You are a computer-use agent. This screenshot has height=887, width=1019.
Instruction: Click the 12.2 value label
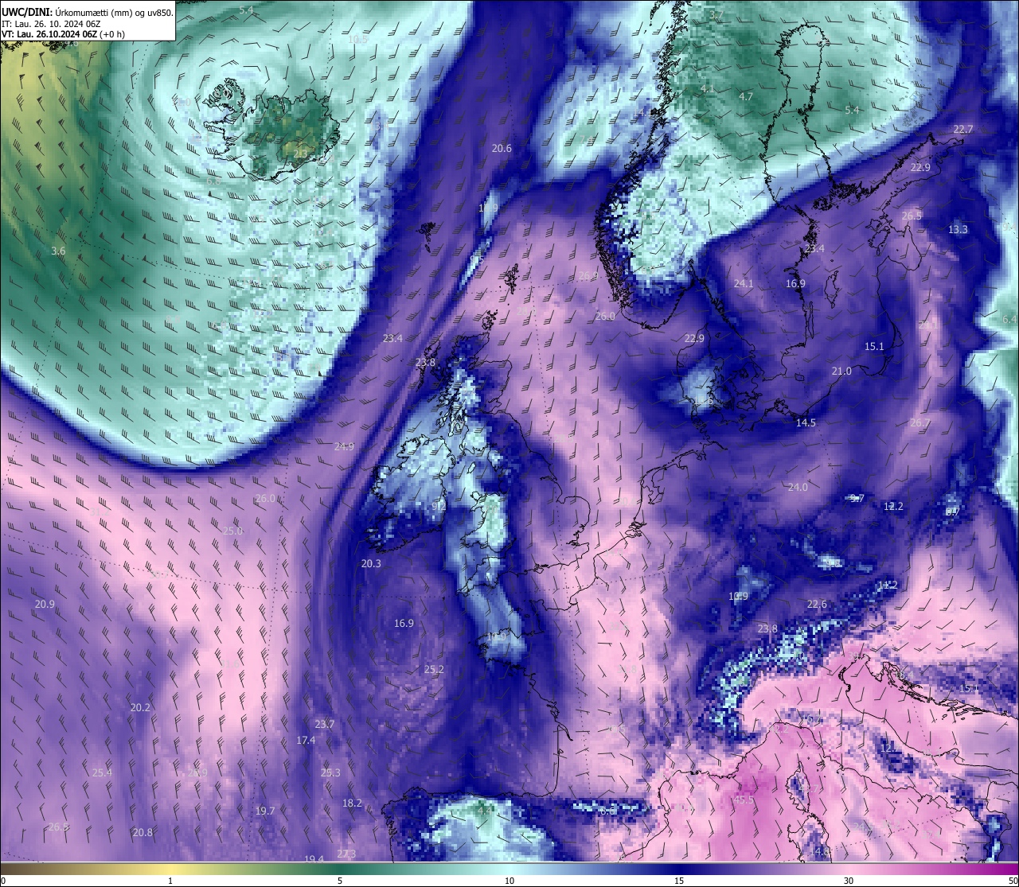(893, 507)
